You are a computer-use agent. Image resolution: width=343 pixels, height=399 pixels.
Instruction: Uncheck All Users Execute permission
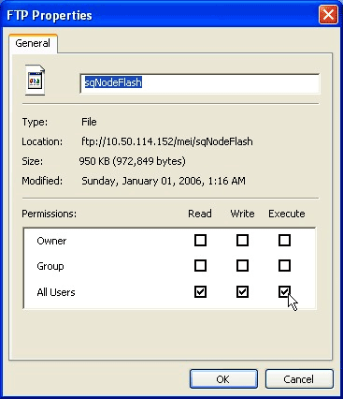[284, 292]
